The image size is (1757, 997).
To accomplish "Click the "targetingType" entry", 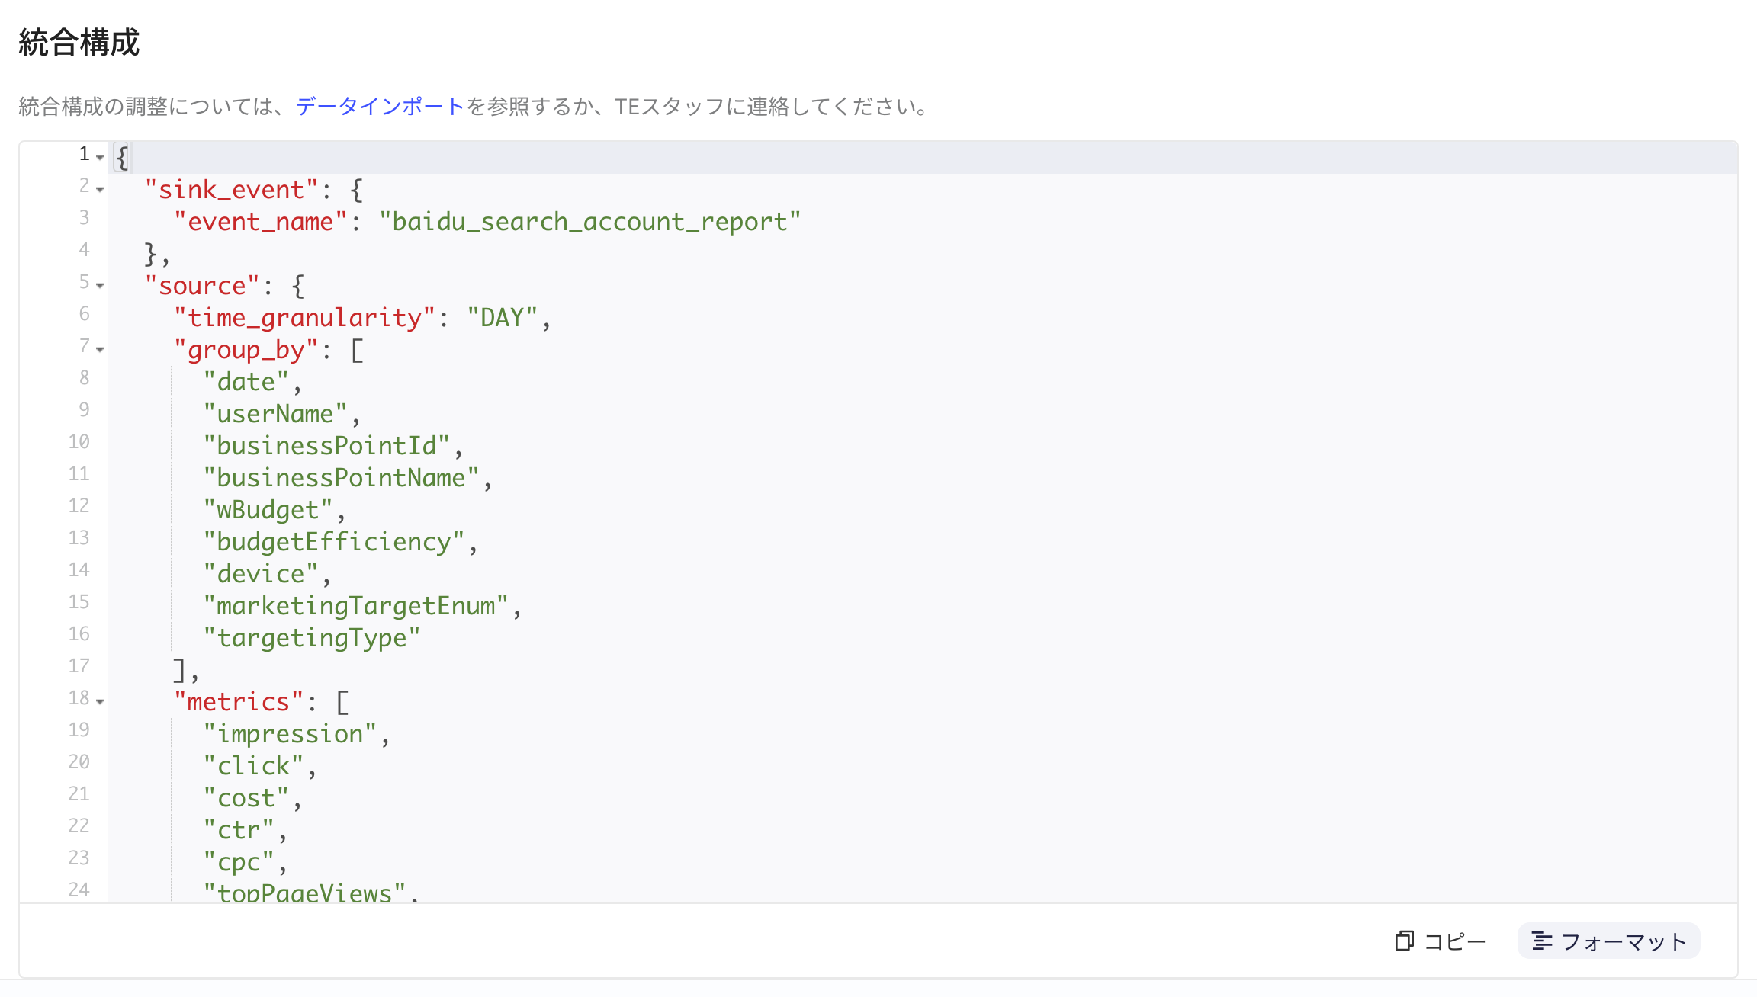I will (311, 638).
